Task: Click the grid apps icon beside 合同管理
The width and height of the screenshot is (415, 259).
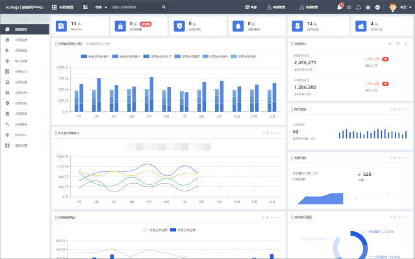Action: coord(55,7)
